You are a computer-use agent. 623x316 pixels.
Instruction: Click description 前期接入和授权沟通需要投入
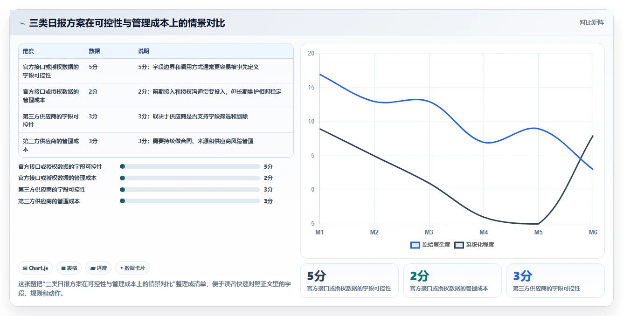point(189,91)
